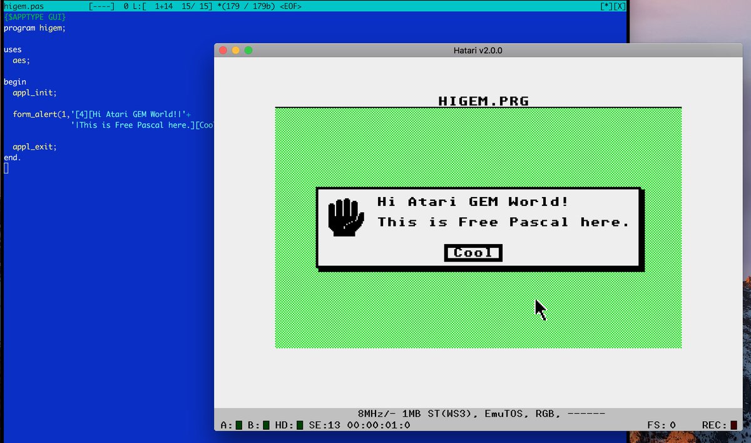
Task: Click the [----] flags field in editor header
Action: pyautogui.click(x=101, y=6)
